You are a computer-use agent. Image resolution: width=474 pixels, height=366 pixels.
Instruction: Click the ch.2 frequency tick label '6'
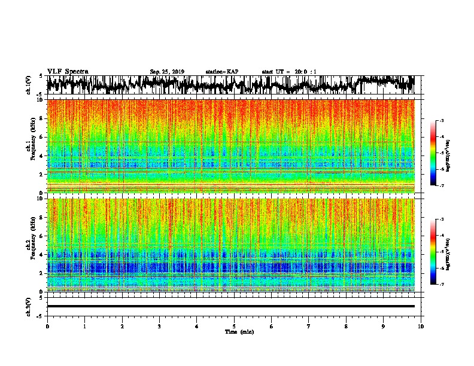pos(41,236)
